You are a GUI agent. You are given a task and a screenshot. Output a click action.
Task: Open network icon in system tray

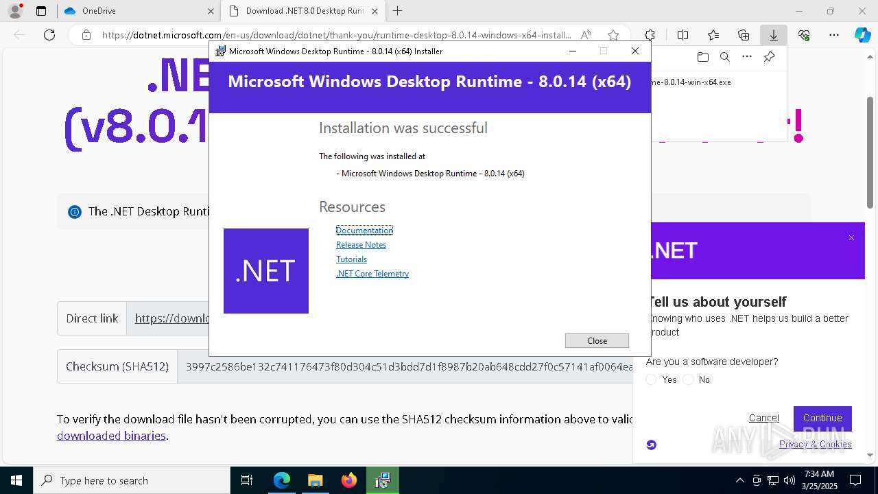773,480
